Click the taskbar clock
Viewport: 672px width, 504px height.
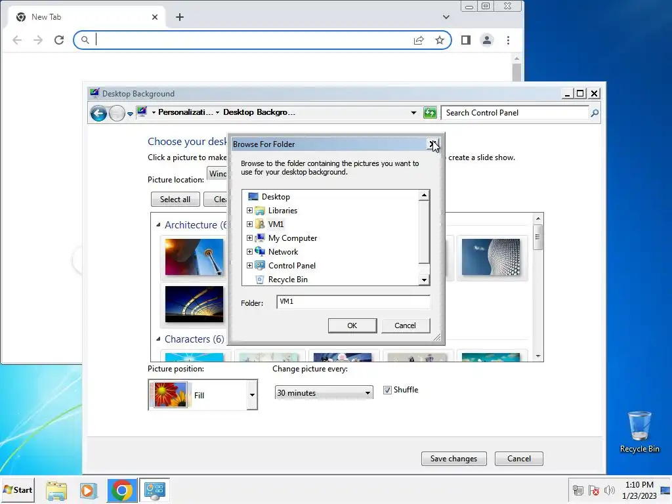point(639,490)
